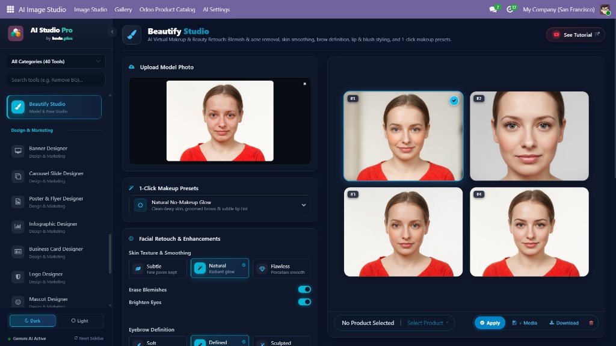Switch to Light theme

80,321
